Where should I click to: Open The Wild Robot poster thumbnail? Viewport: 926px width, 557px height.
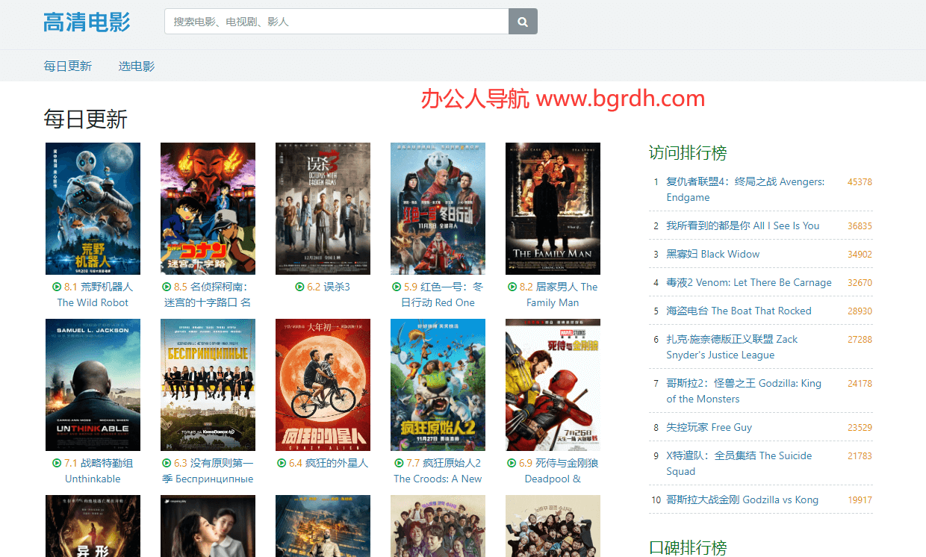[x=93, y=208]
